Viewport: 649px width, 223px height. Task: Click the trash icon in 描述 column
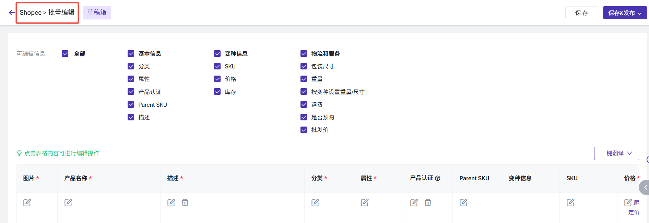(x=185, y=202)
